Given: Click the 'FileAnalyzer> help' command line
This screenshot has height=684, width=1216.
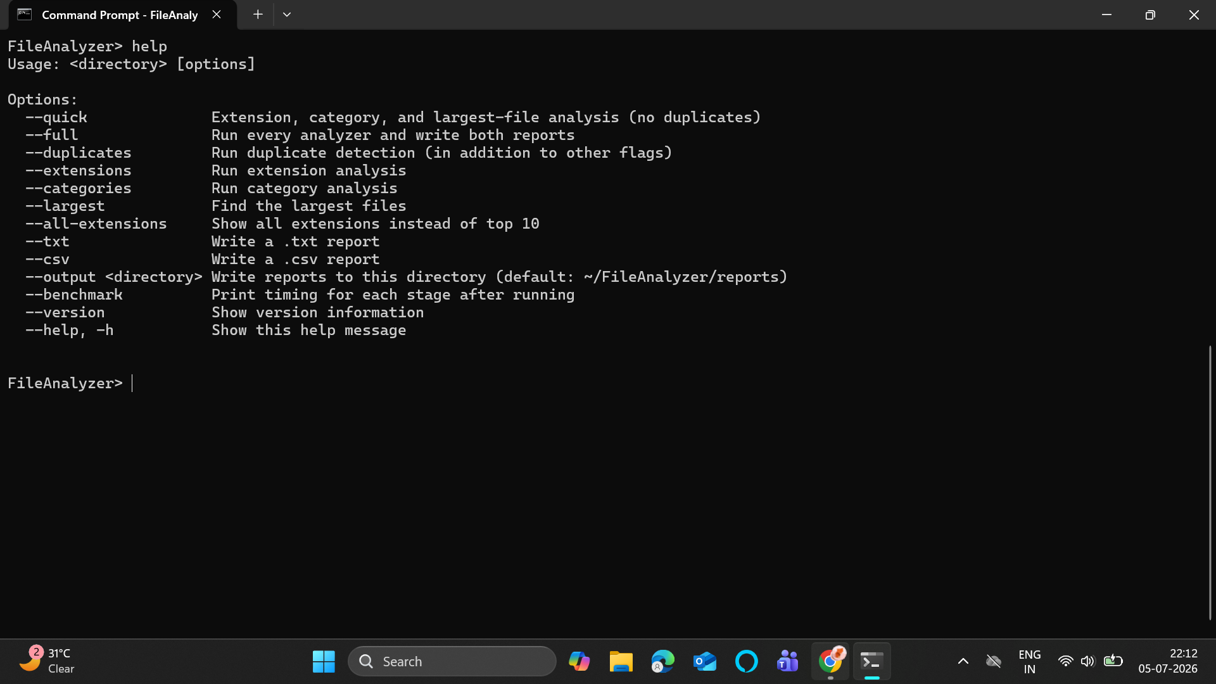Looking at the screenshot, I should [87, 46].
